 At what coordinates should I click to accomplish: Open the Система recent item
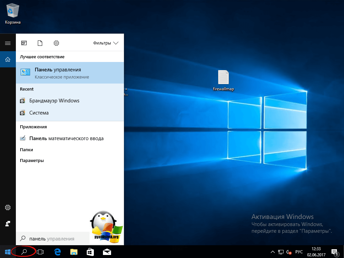[x=39, y=113]
